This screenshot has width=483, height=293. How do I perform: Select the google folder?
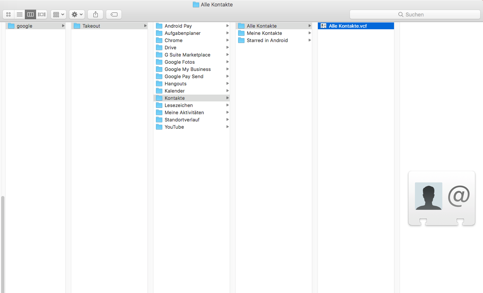36,26
